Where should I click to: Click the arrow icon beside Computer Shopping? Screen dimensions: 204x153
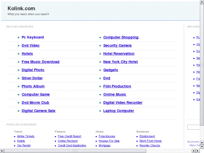pos(100,38)
